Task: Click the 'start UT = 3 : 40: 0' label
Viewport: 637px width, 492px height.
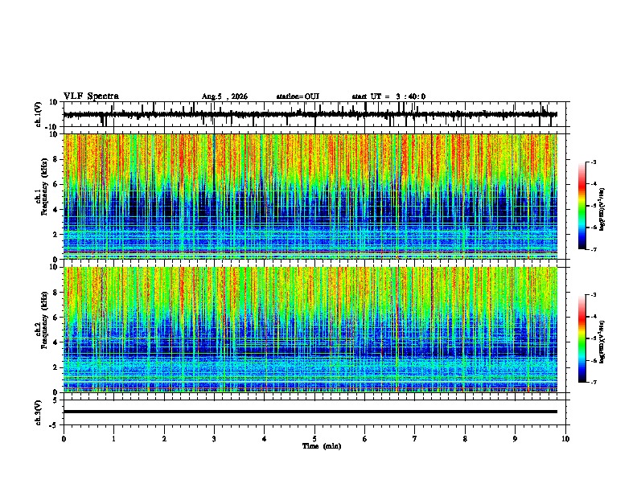Action: pos(388,96)
